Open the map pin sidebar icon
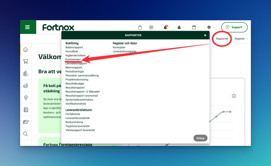This screenshot has height=166, width=271. point(26,98)
